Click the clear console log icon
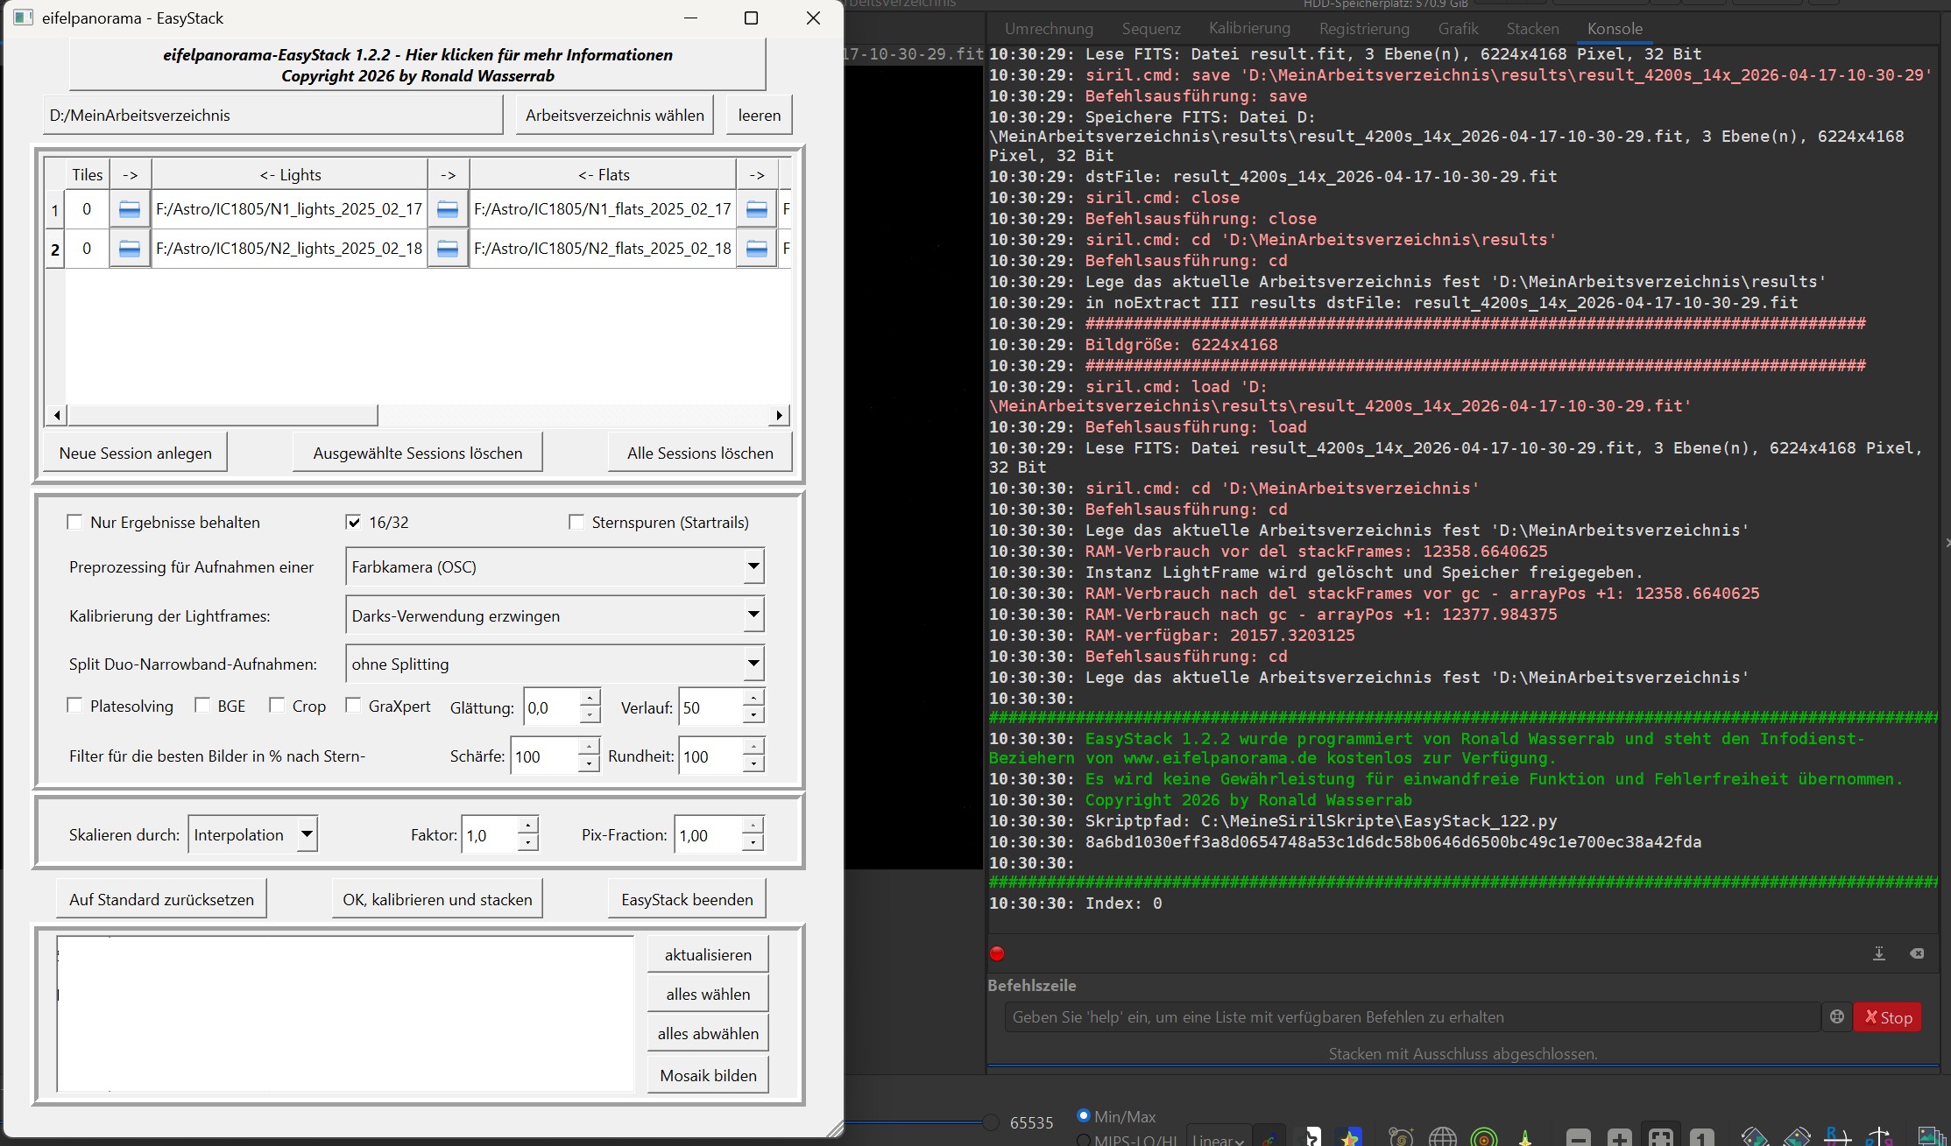 coord(1917,953)
